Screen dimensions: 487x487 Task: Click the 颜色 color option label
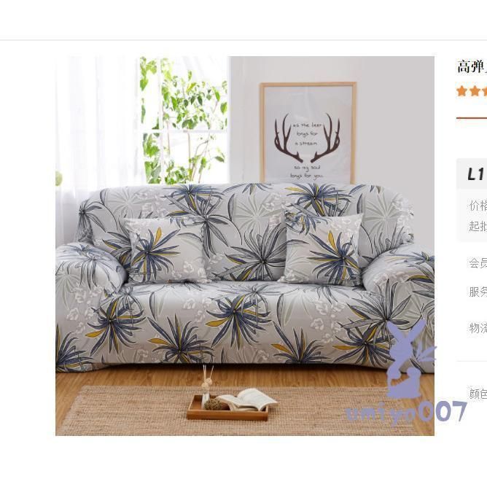click(478, 394)
